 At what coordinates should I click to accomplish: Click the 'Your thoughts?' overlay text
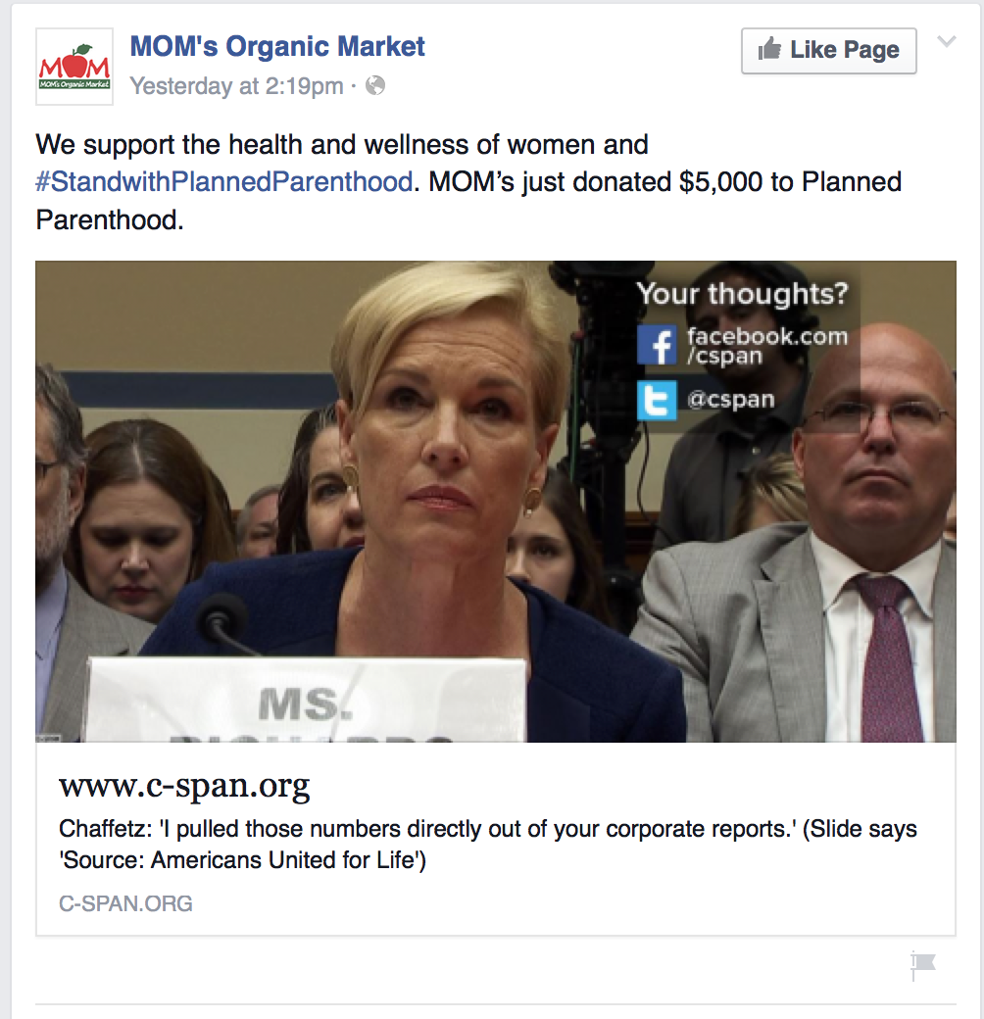click(x=742, y=293)
